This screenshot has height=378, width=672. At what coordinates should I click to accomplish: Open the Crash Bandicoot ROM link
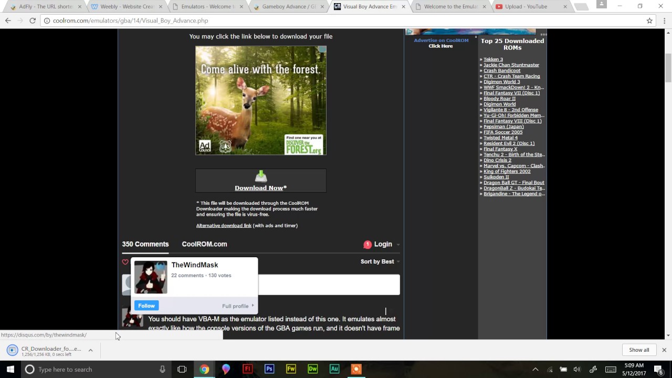click(x=502, y=70)
